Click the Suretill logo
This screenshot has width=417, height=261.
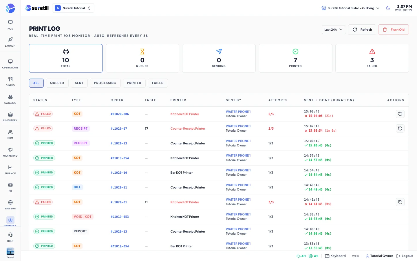point(37,8)
